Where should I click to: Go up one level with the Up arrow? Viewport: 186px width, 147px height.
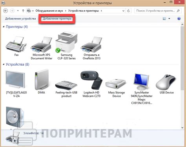(23, 11)
